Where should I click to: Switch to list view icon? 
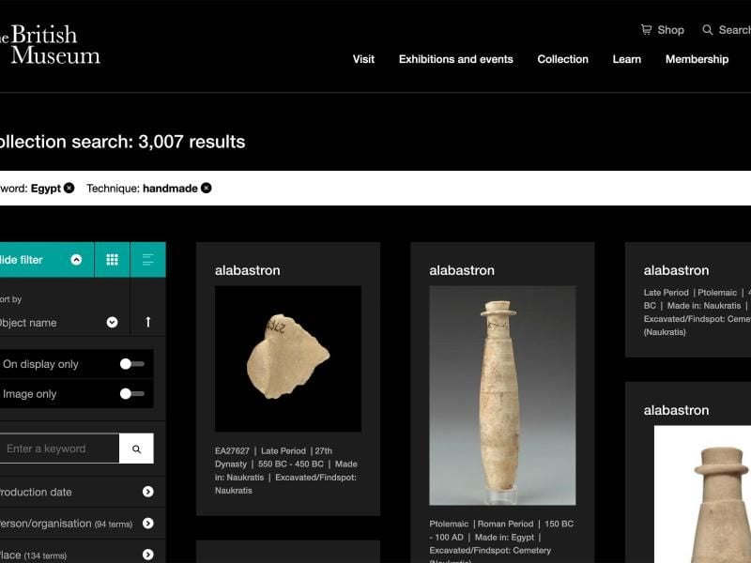[x=148, y=260]
